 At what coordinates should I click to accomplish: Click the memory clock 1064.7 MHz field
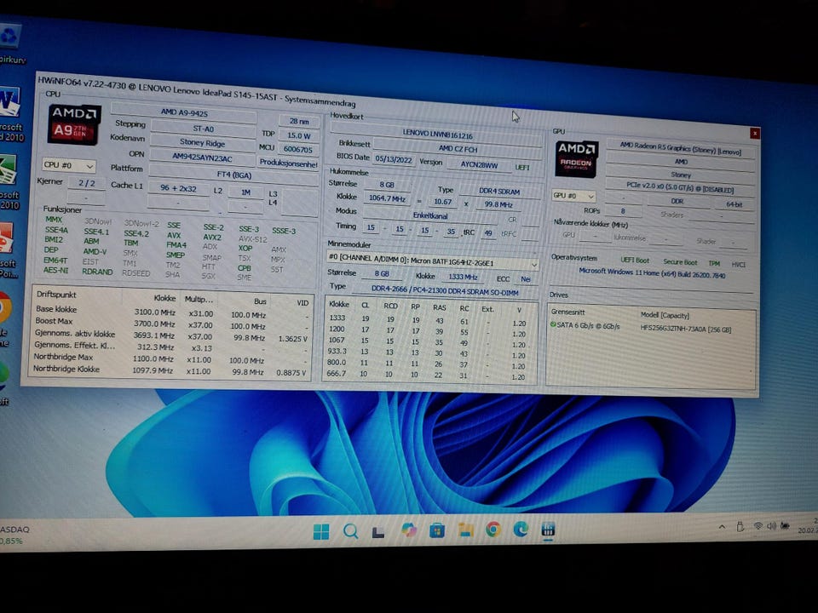coord(387,198)
